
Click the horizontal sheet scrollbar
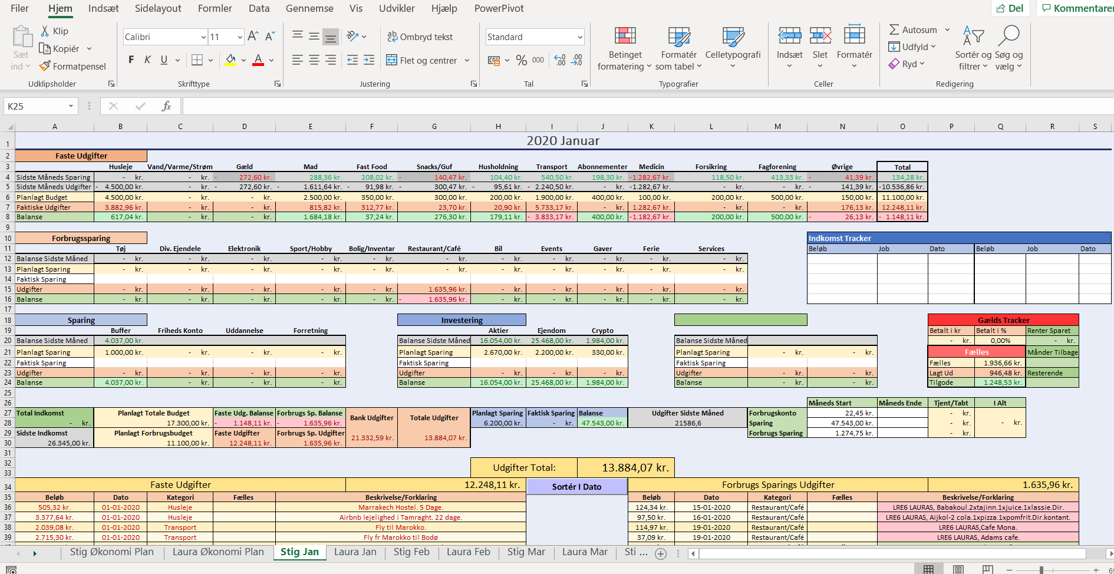coord(892,553)
